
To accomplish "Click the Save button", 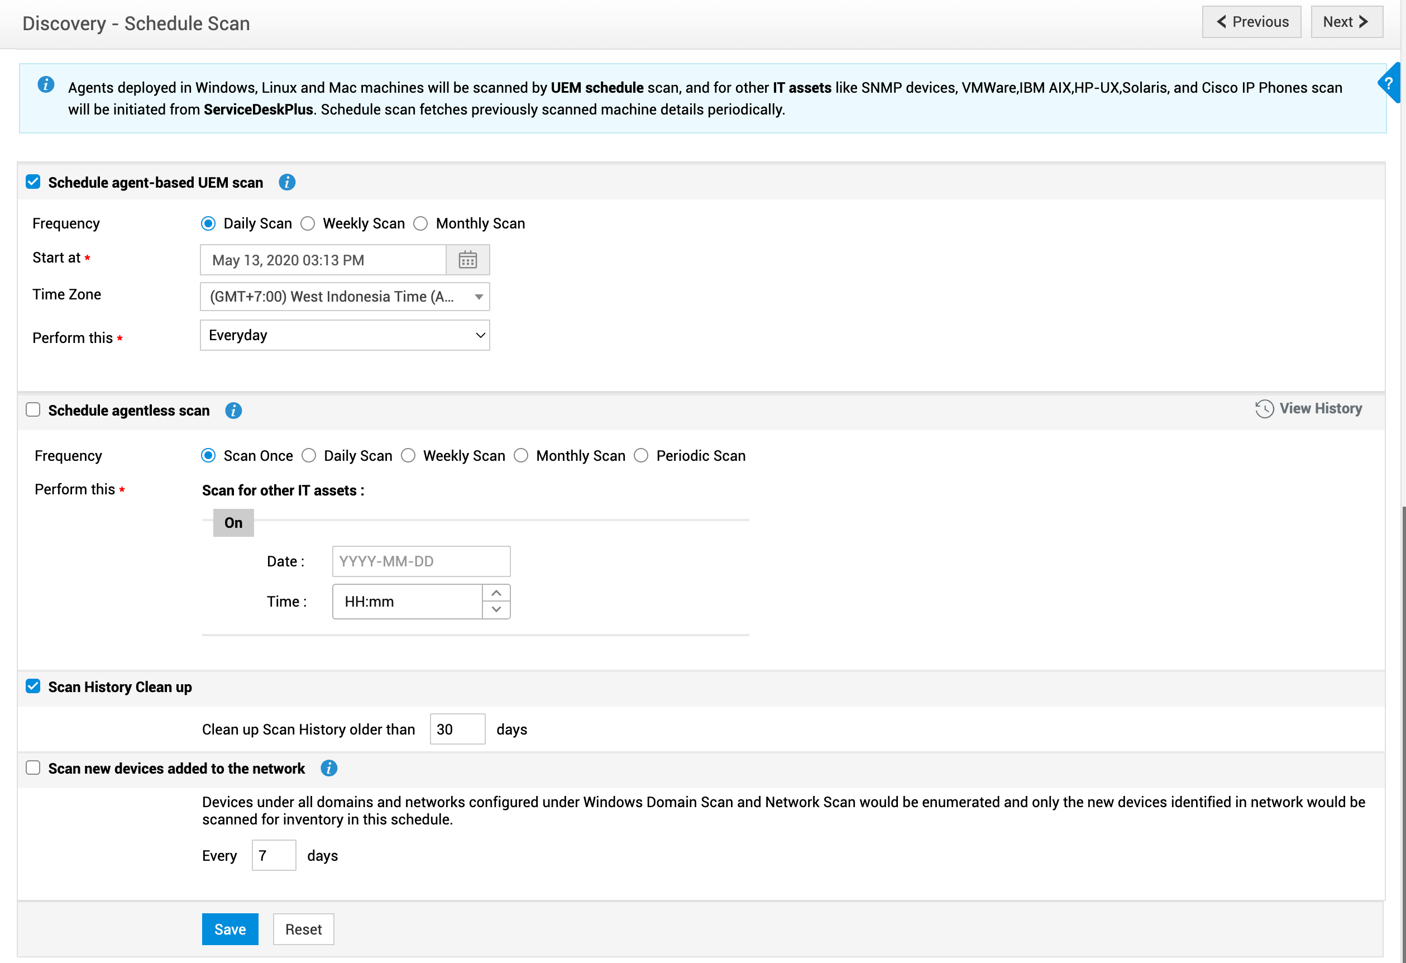I will (x=230, y=929).
